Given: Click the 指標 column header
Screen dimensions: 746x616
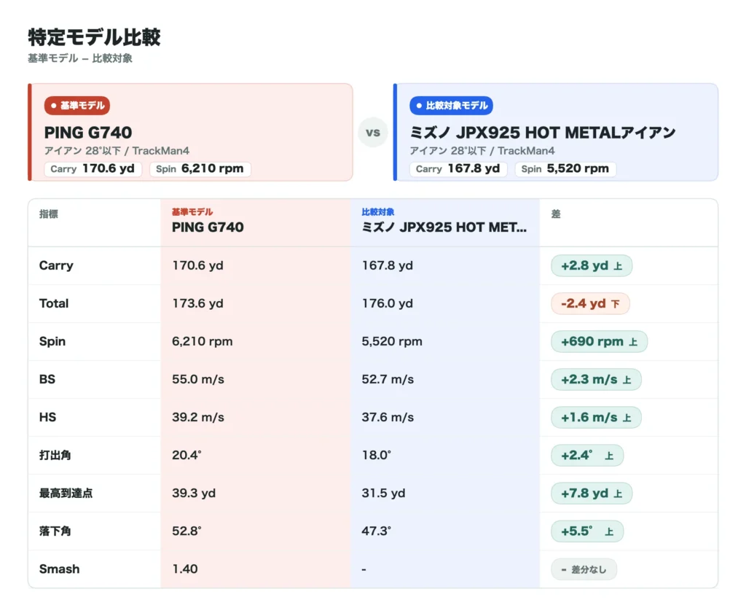Looking at the screenshot, I should click(x=49, y=214).
